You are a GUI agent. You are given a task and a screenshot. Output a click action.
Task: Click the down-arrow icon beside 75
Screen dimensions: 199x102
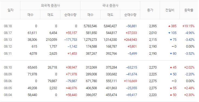tap(171, 40)
